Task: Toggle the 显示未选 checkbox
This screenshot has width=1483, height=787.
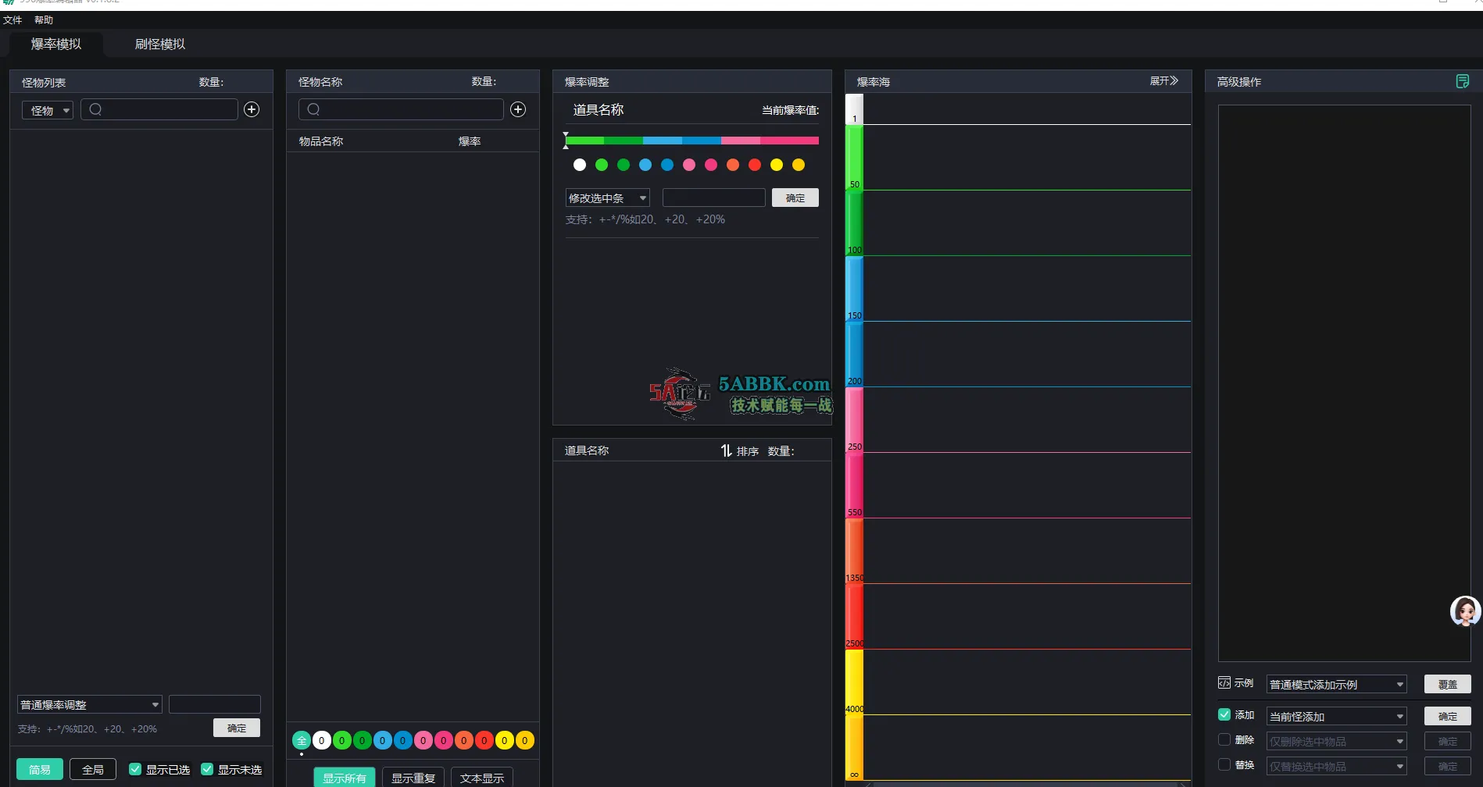Action: pos(207,769)
